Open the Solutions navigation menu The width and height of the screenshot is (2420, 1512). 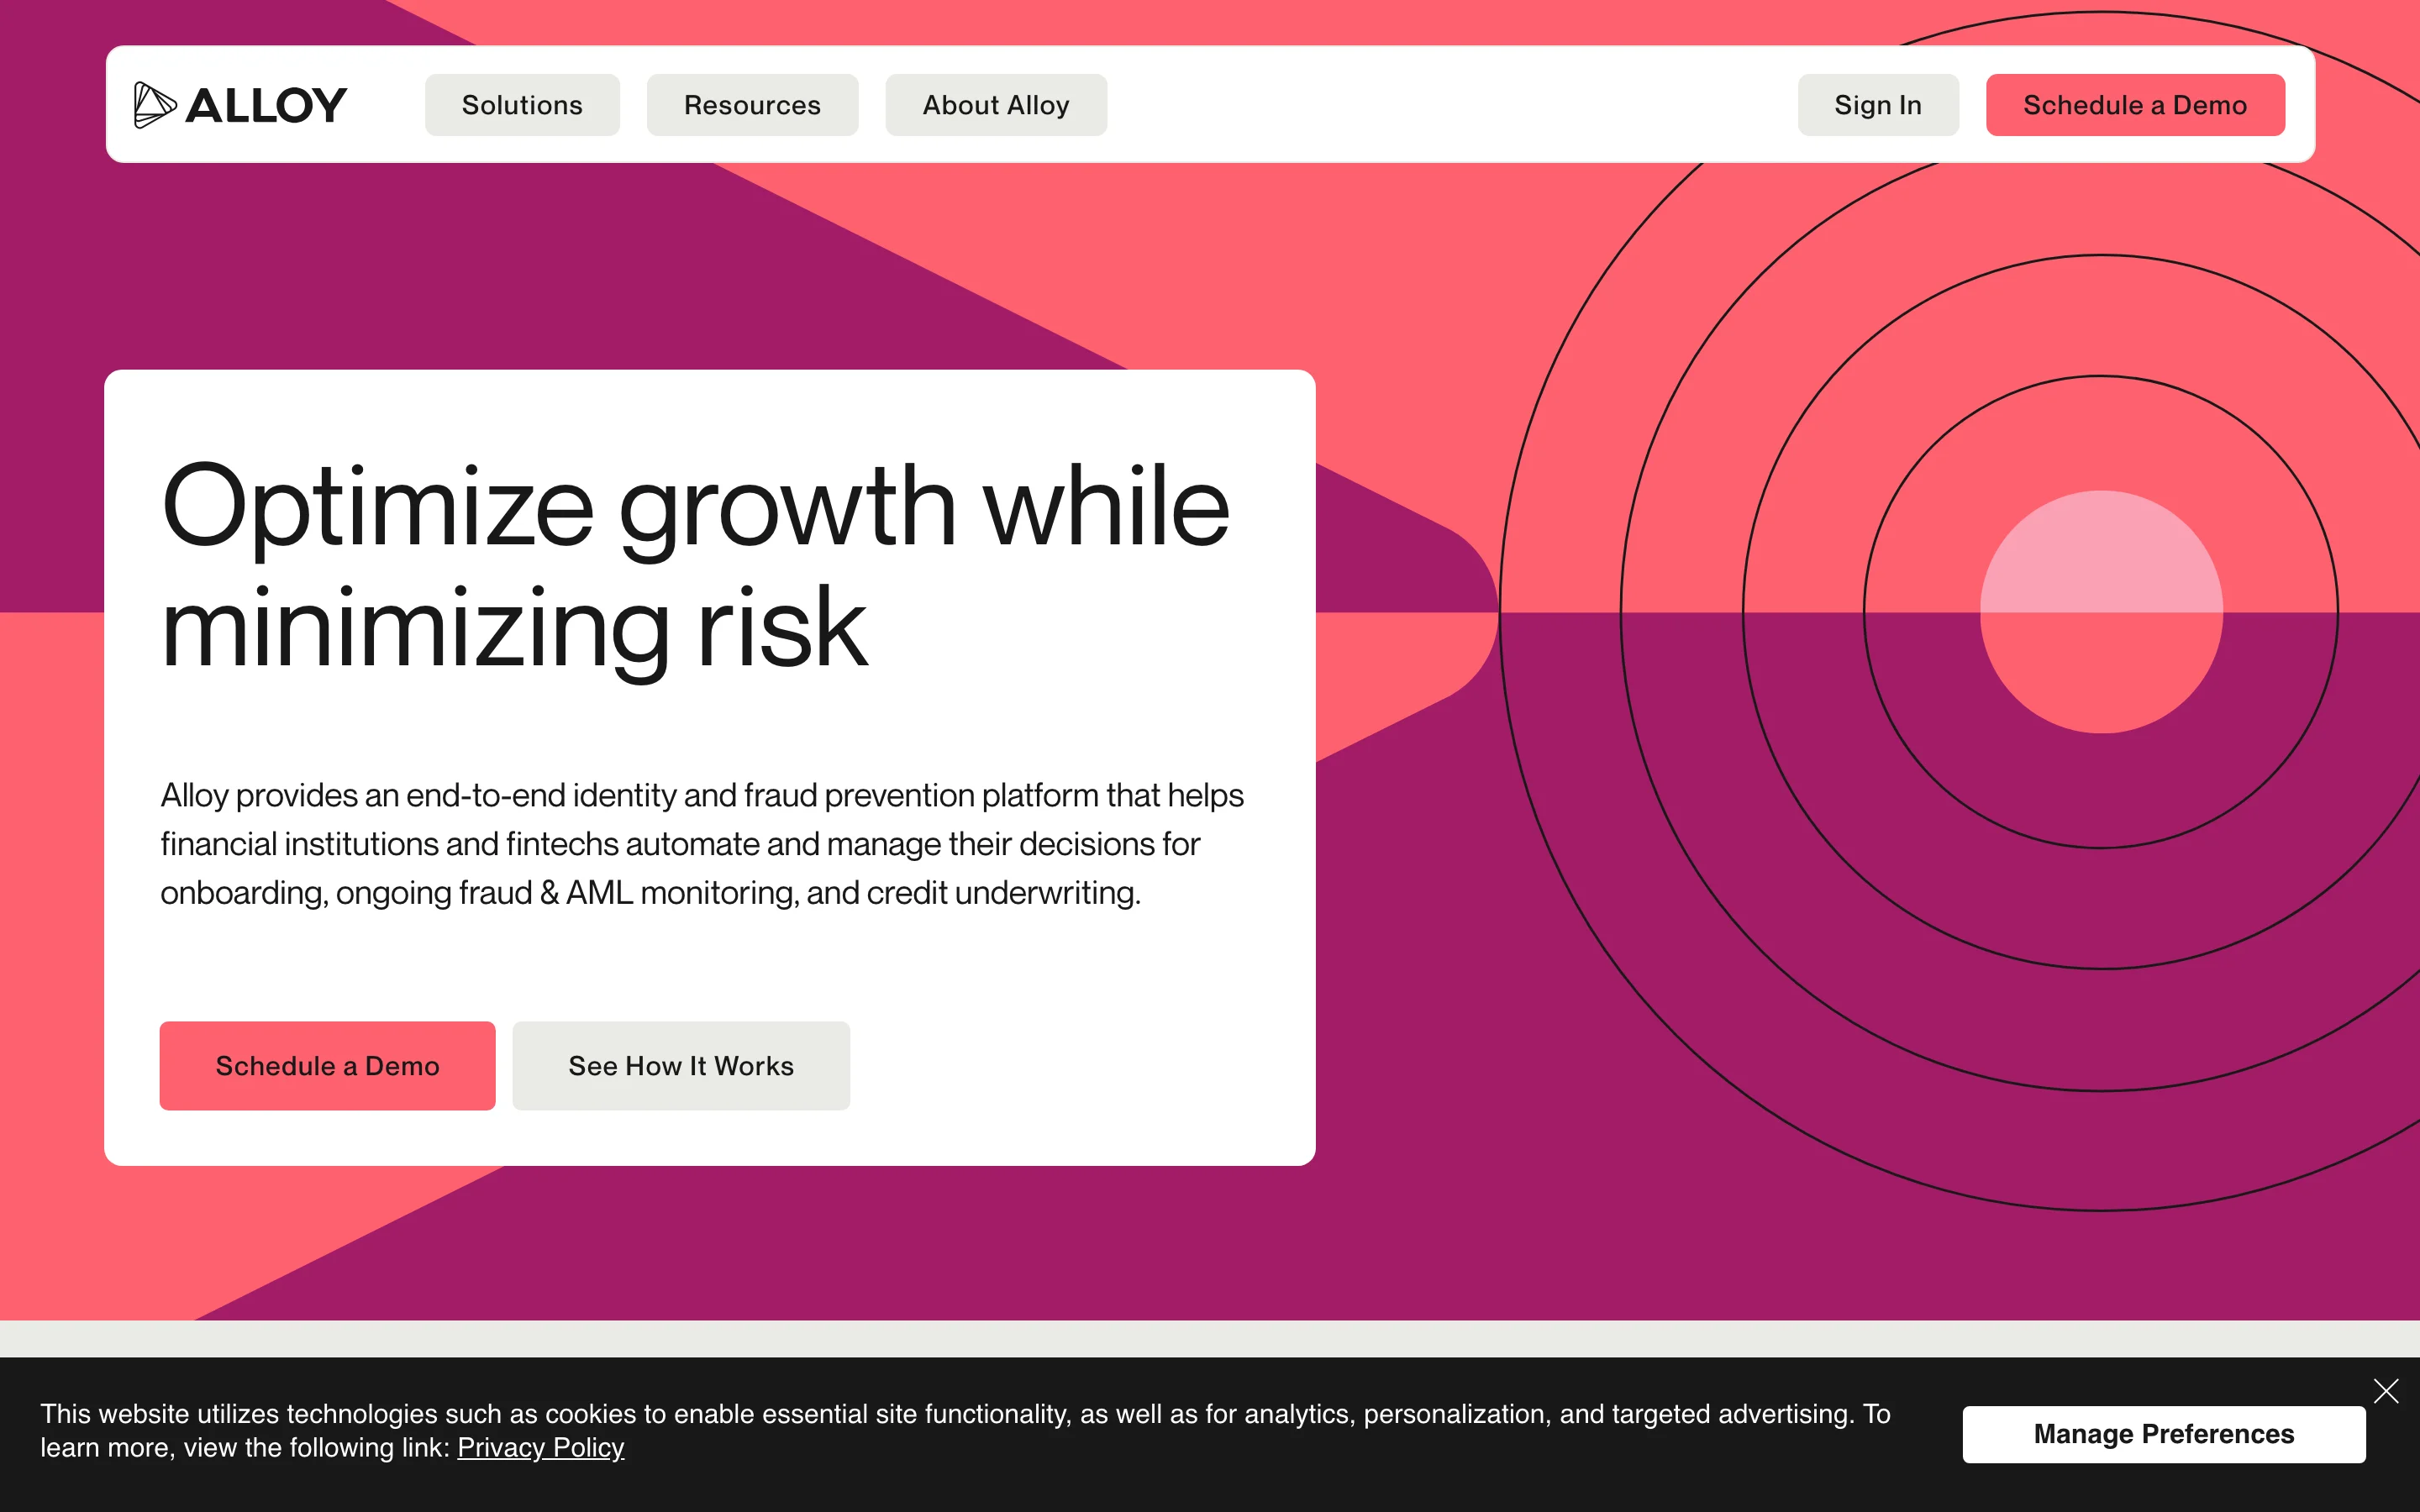point(522,105)
